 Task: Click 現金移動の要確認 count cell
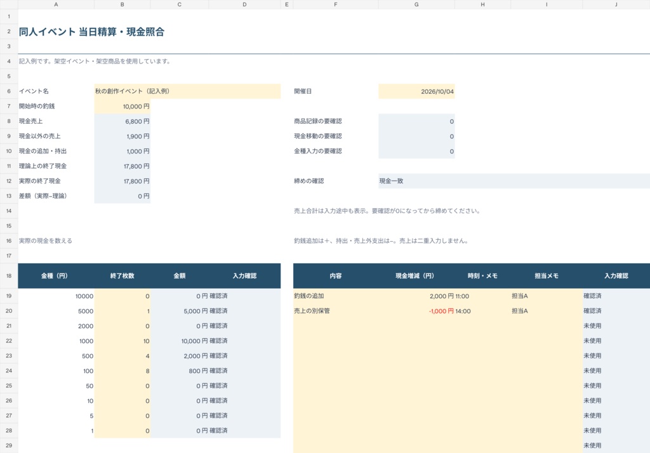(416, 136)
